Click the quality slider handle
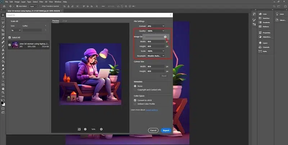Screen dimensions: 288x145 165,37
